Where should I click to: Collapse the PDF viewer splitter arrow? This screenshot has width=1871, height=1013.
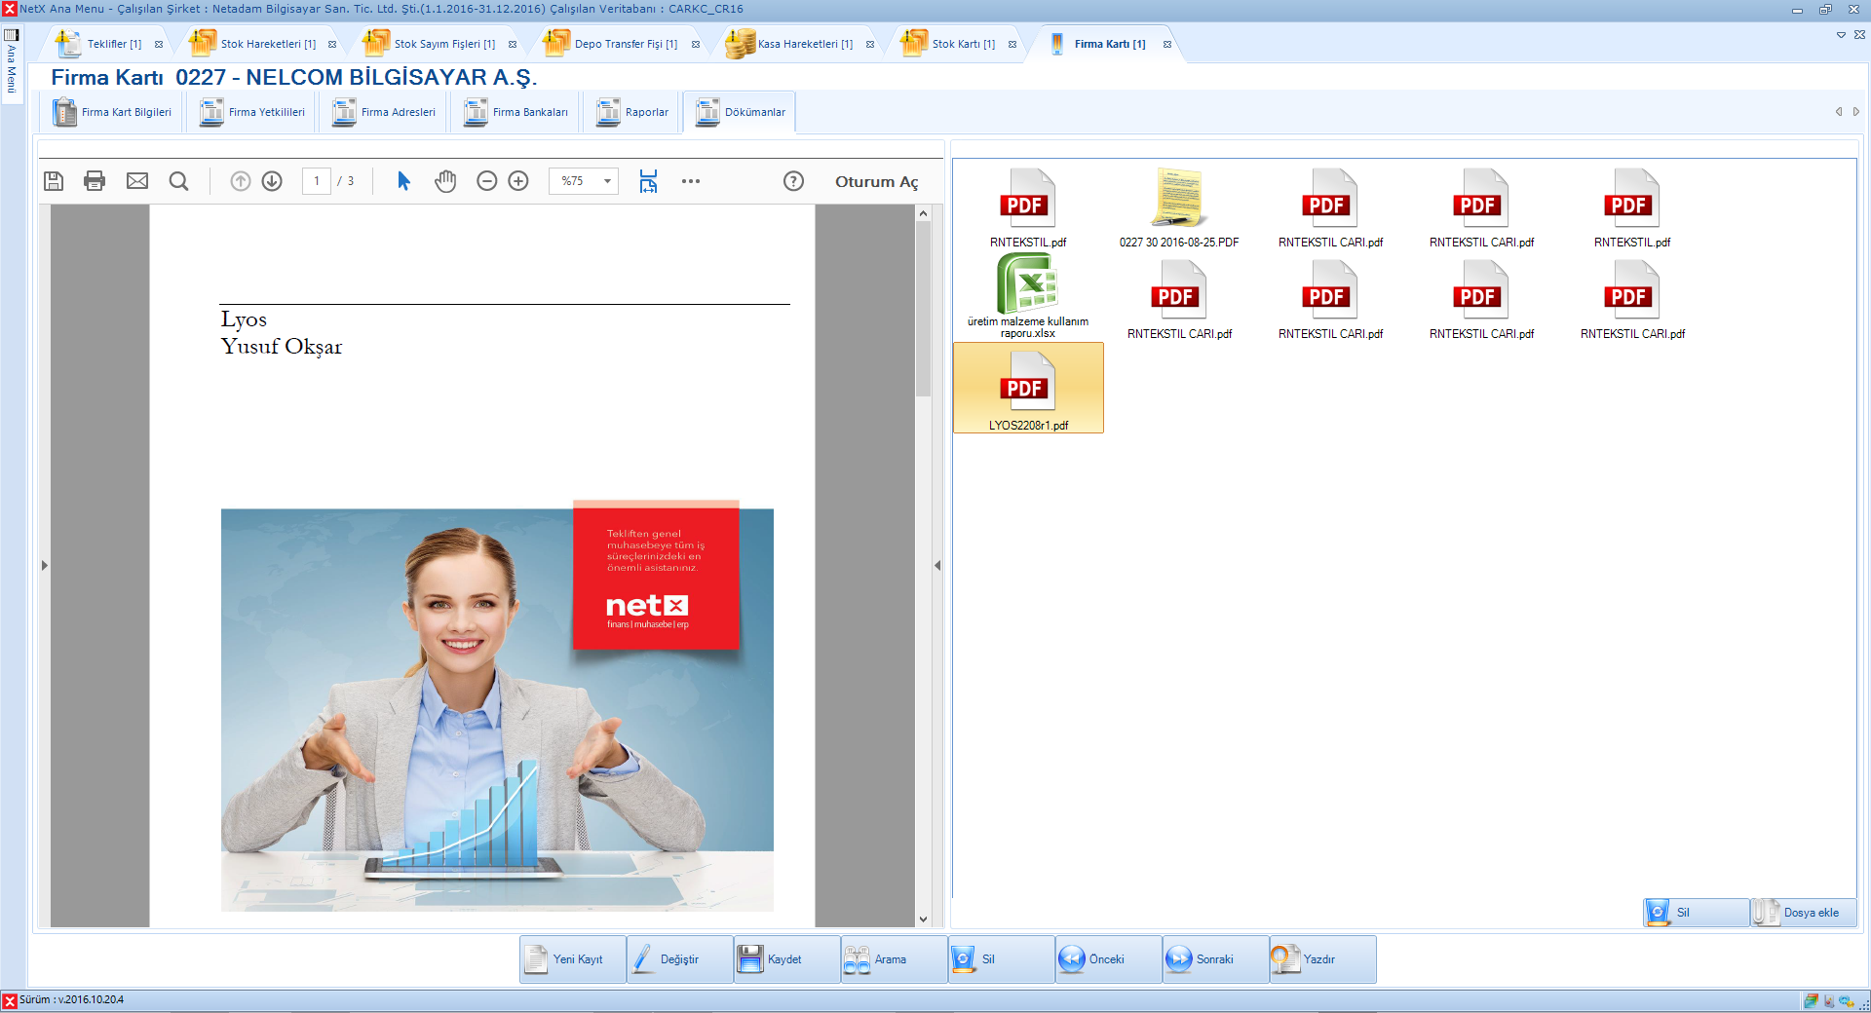(937, 565)
